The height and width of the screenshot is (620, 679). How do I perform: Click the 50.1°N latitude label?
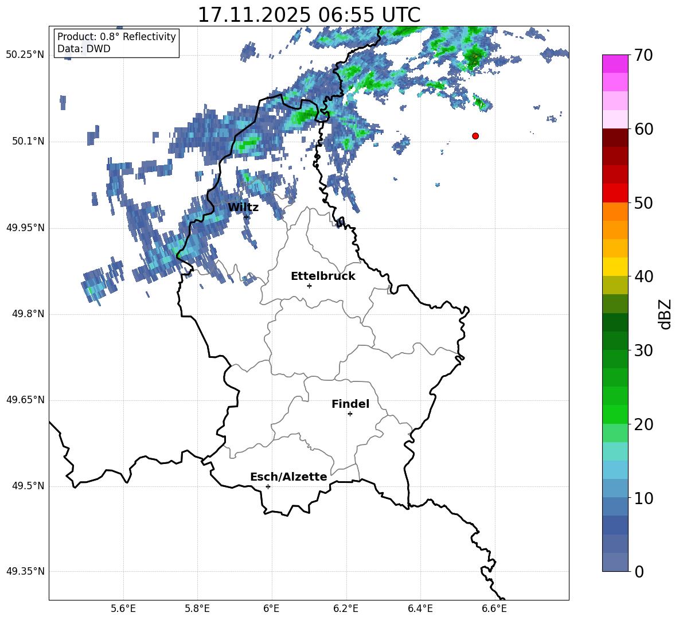pyautogui.click(x=28, y=142)
